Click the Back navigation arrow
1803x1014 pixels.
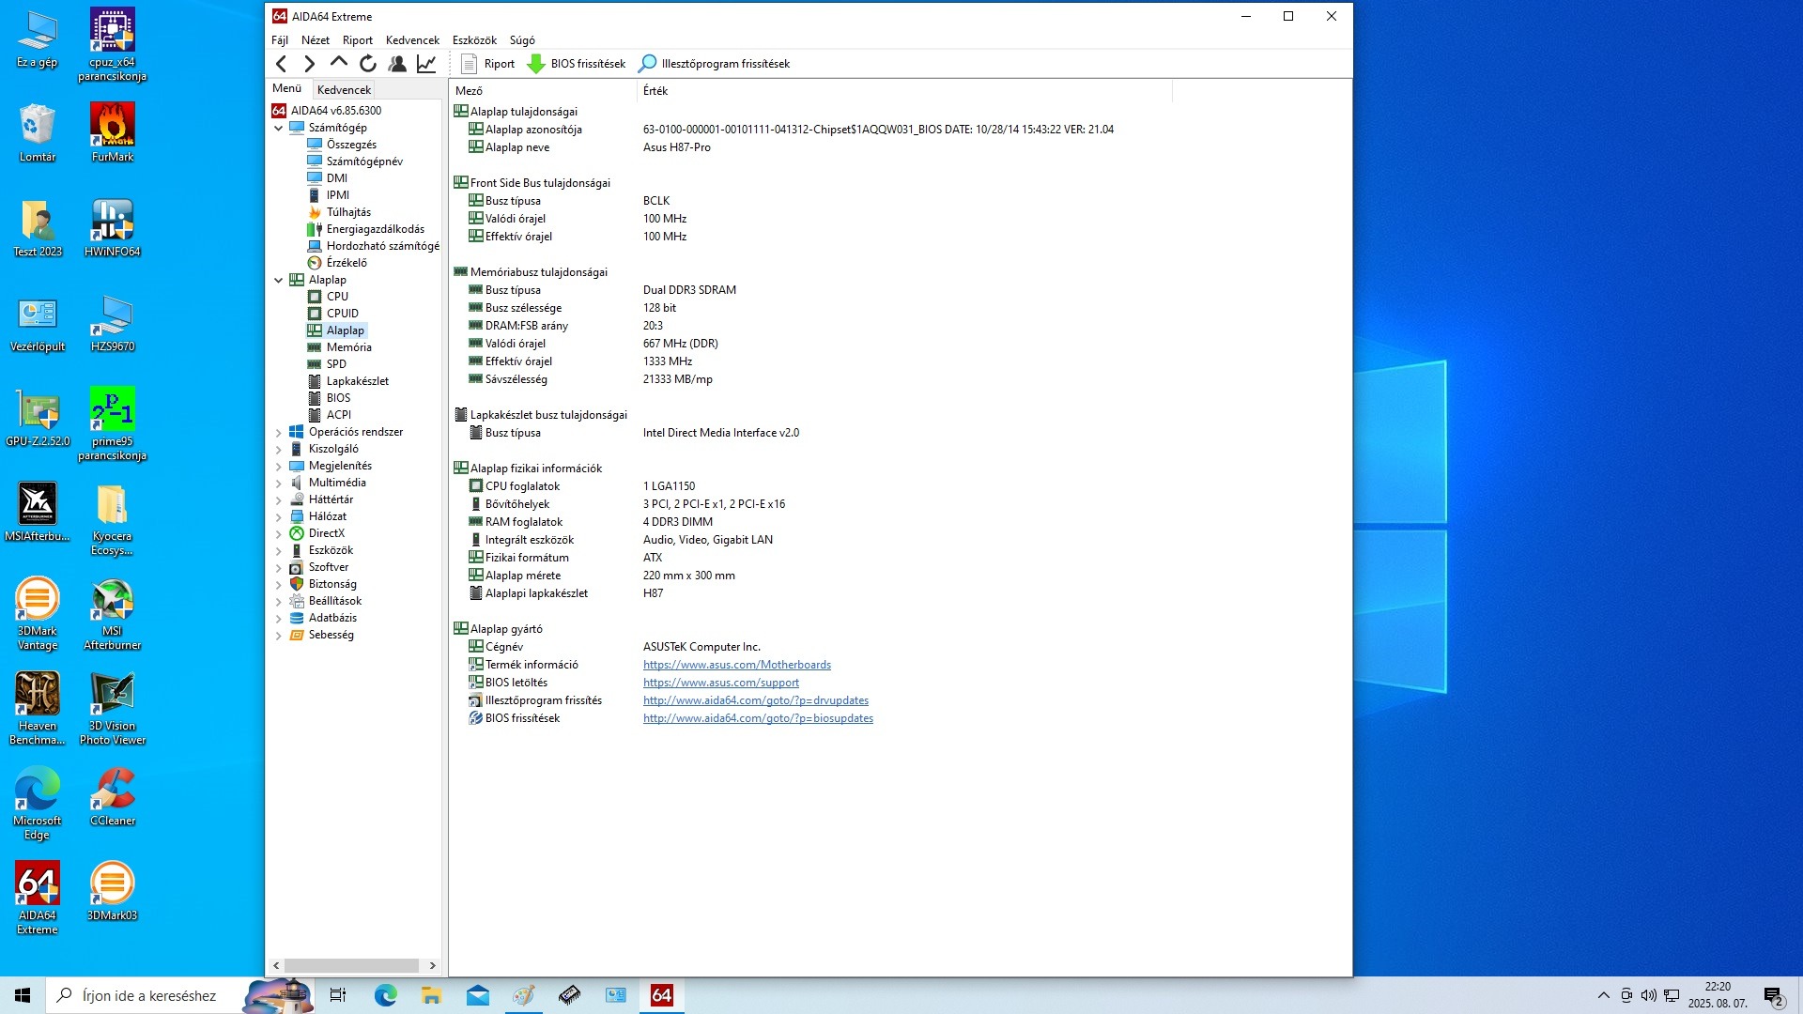pyautogui.click(x=281, y=64)
